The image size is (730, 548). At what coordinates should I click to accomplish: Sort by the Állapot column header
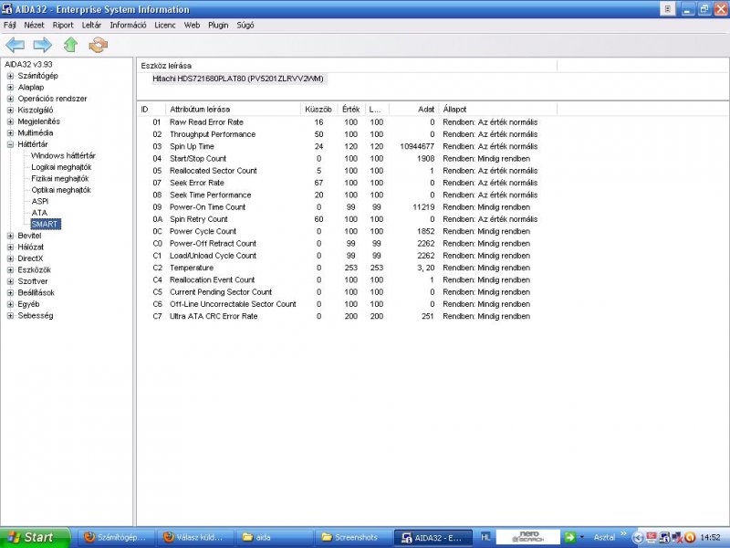click(497, 109)
